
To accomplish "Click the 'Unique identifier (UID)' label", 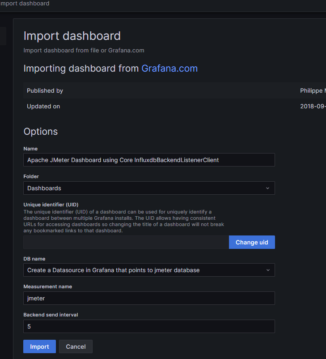I will coord(51,205).
